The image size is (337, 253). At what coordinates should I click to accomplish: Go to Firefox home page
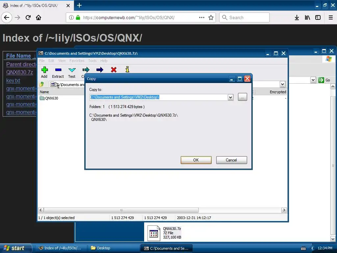(39, 17)
